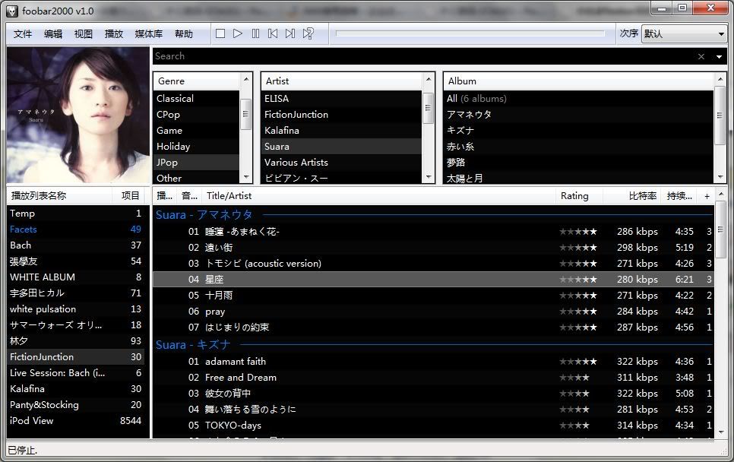734x462 pixels.
Task: Select the Game genre
Action: point(197,131)
